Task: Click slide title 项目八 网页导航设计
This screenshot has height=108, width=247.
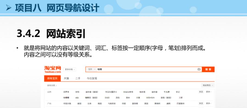Action: pos(57,8)
